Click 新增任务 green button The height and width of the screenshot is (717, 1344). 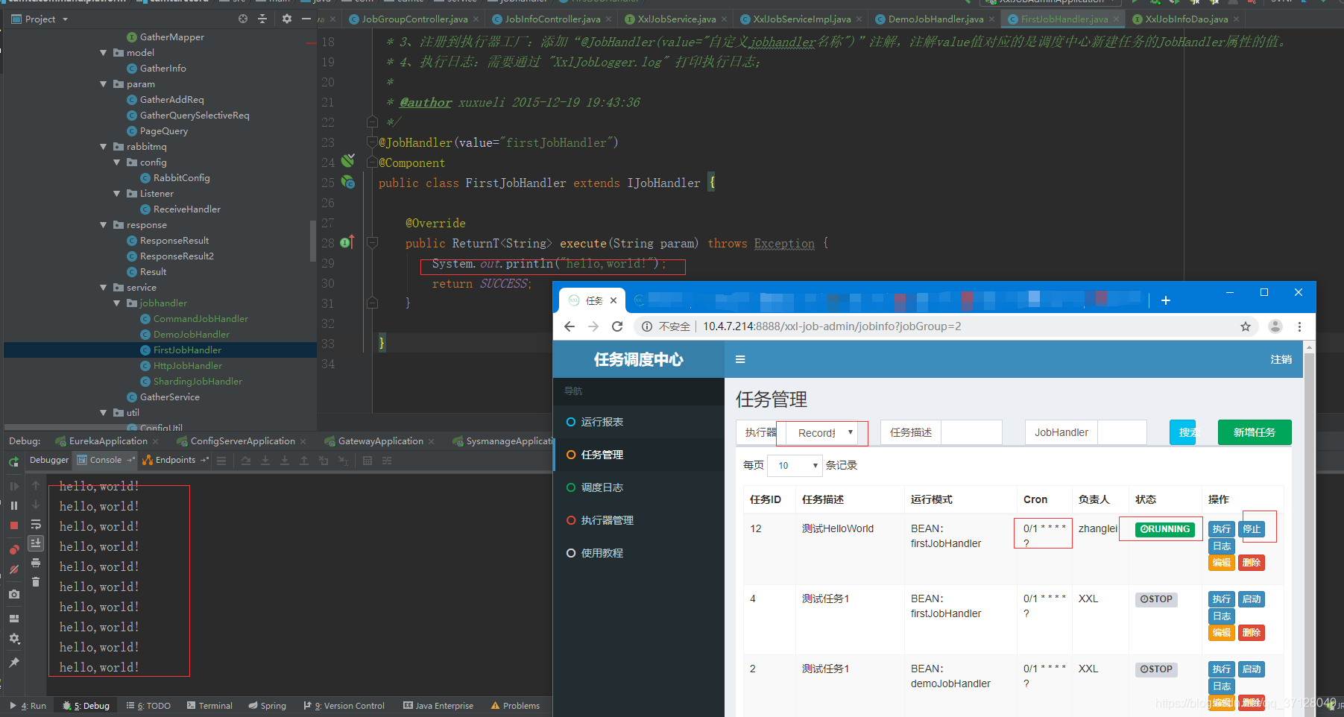(x=1255, y=432)
